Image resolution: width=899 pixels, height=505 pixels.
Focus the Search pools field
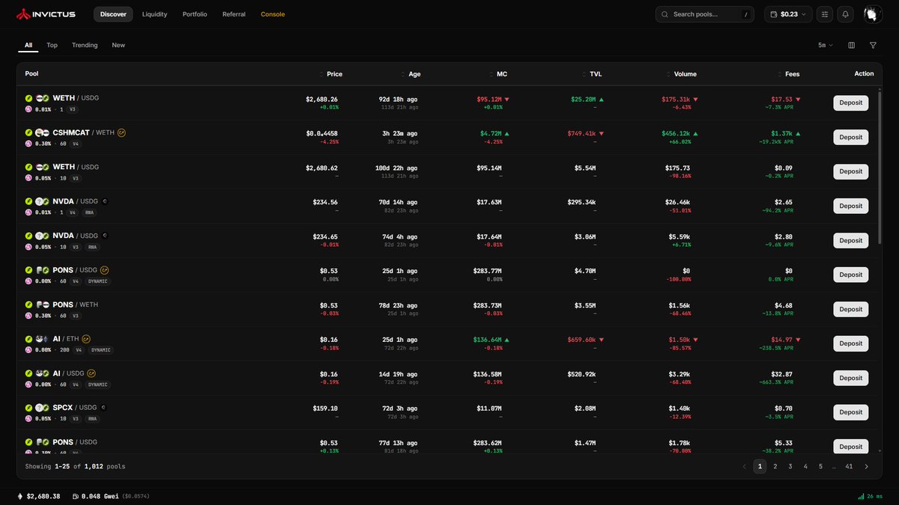[x=705, y=14]
